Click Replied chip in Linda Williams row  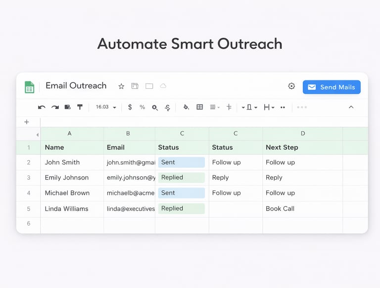(x=182, y=209)
